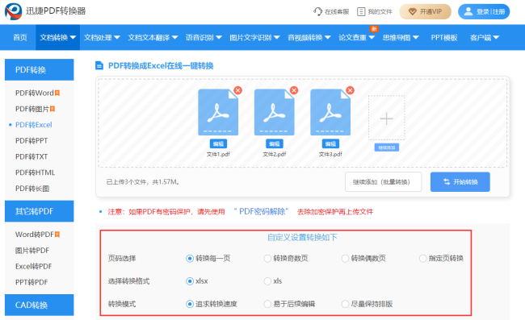Expand the 文档转换 menu
The width and height of the screenshot is (525, 320).
pyautogui.click(x=57, y=37)
